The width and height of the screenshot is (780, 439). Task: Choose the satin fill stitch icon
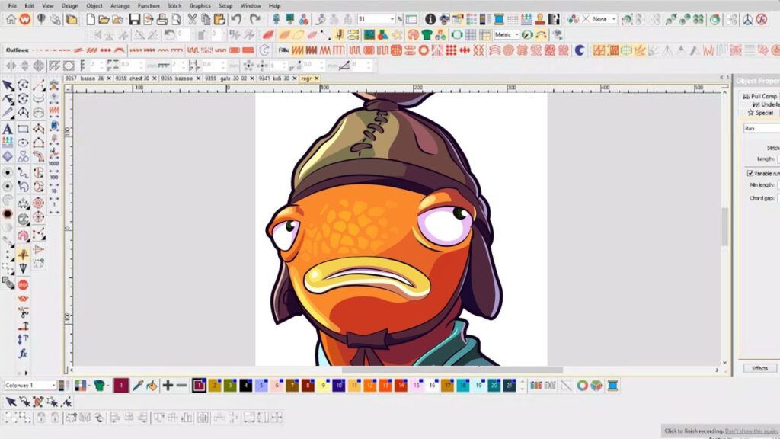(x=298, y=50)
